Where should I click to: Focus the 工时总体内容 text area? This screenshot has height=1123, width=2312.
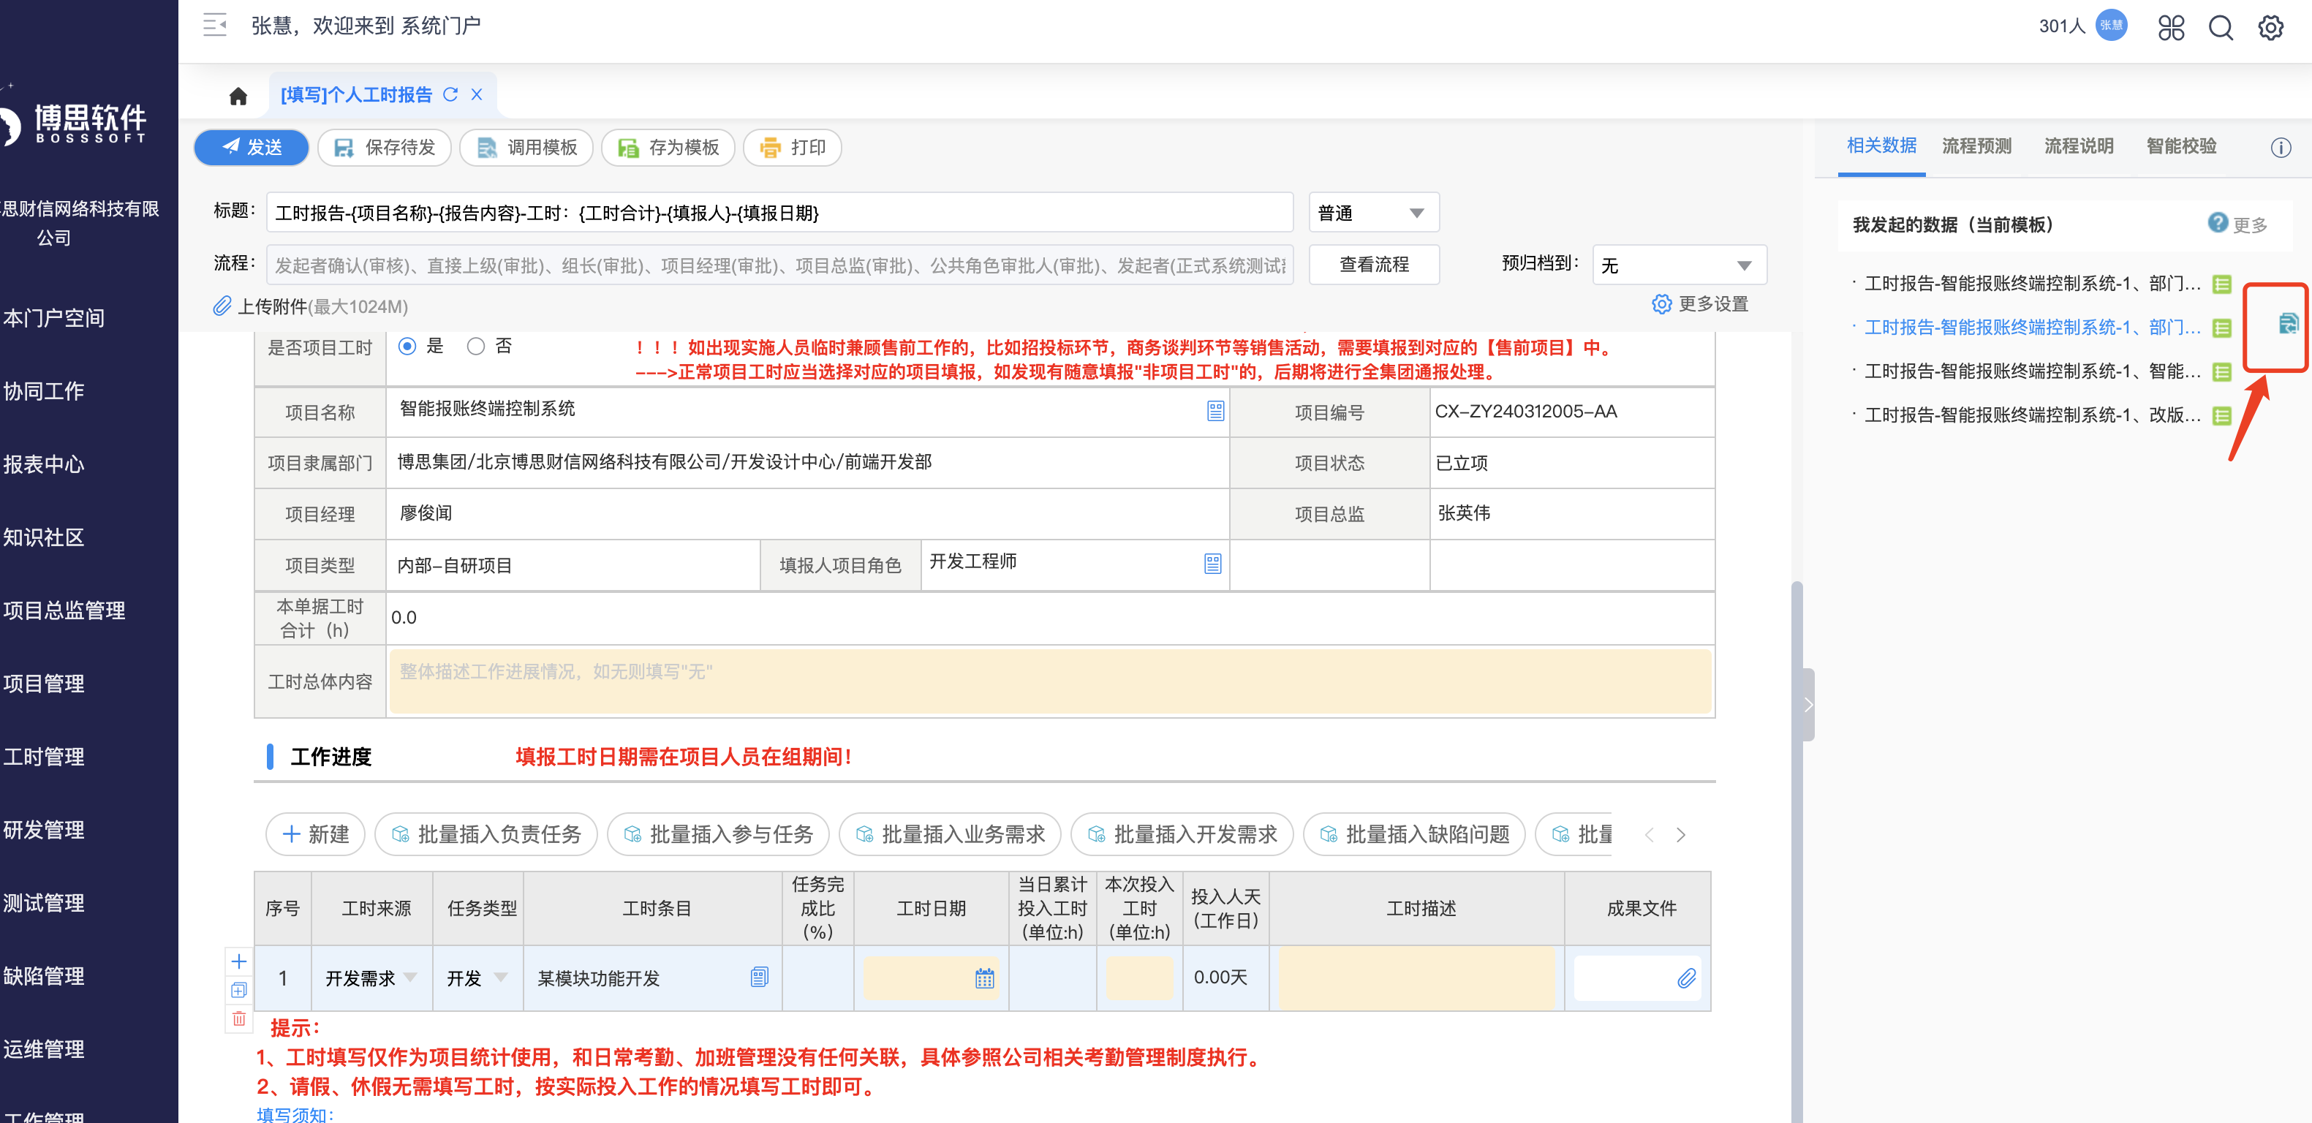coord(1050,681)
